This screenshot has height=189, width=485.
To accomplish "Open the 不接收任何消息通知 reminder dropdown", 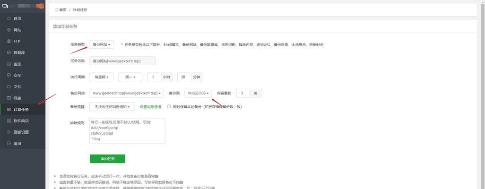I will pos(112,107).
